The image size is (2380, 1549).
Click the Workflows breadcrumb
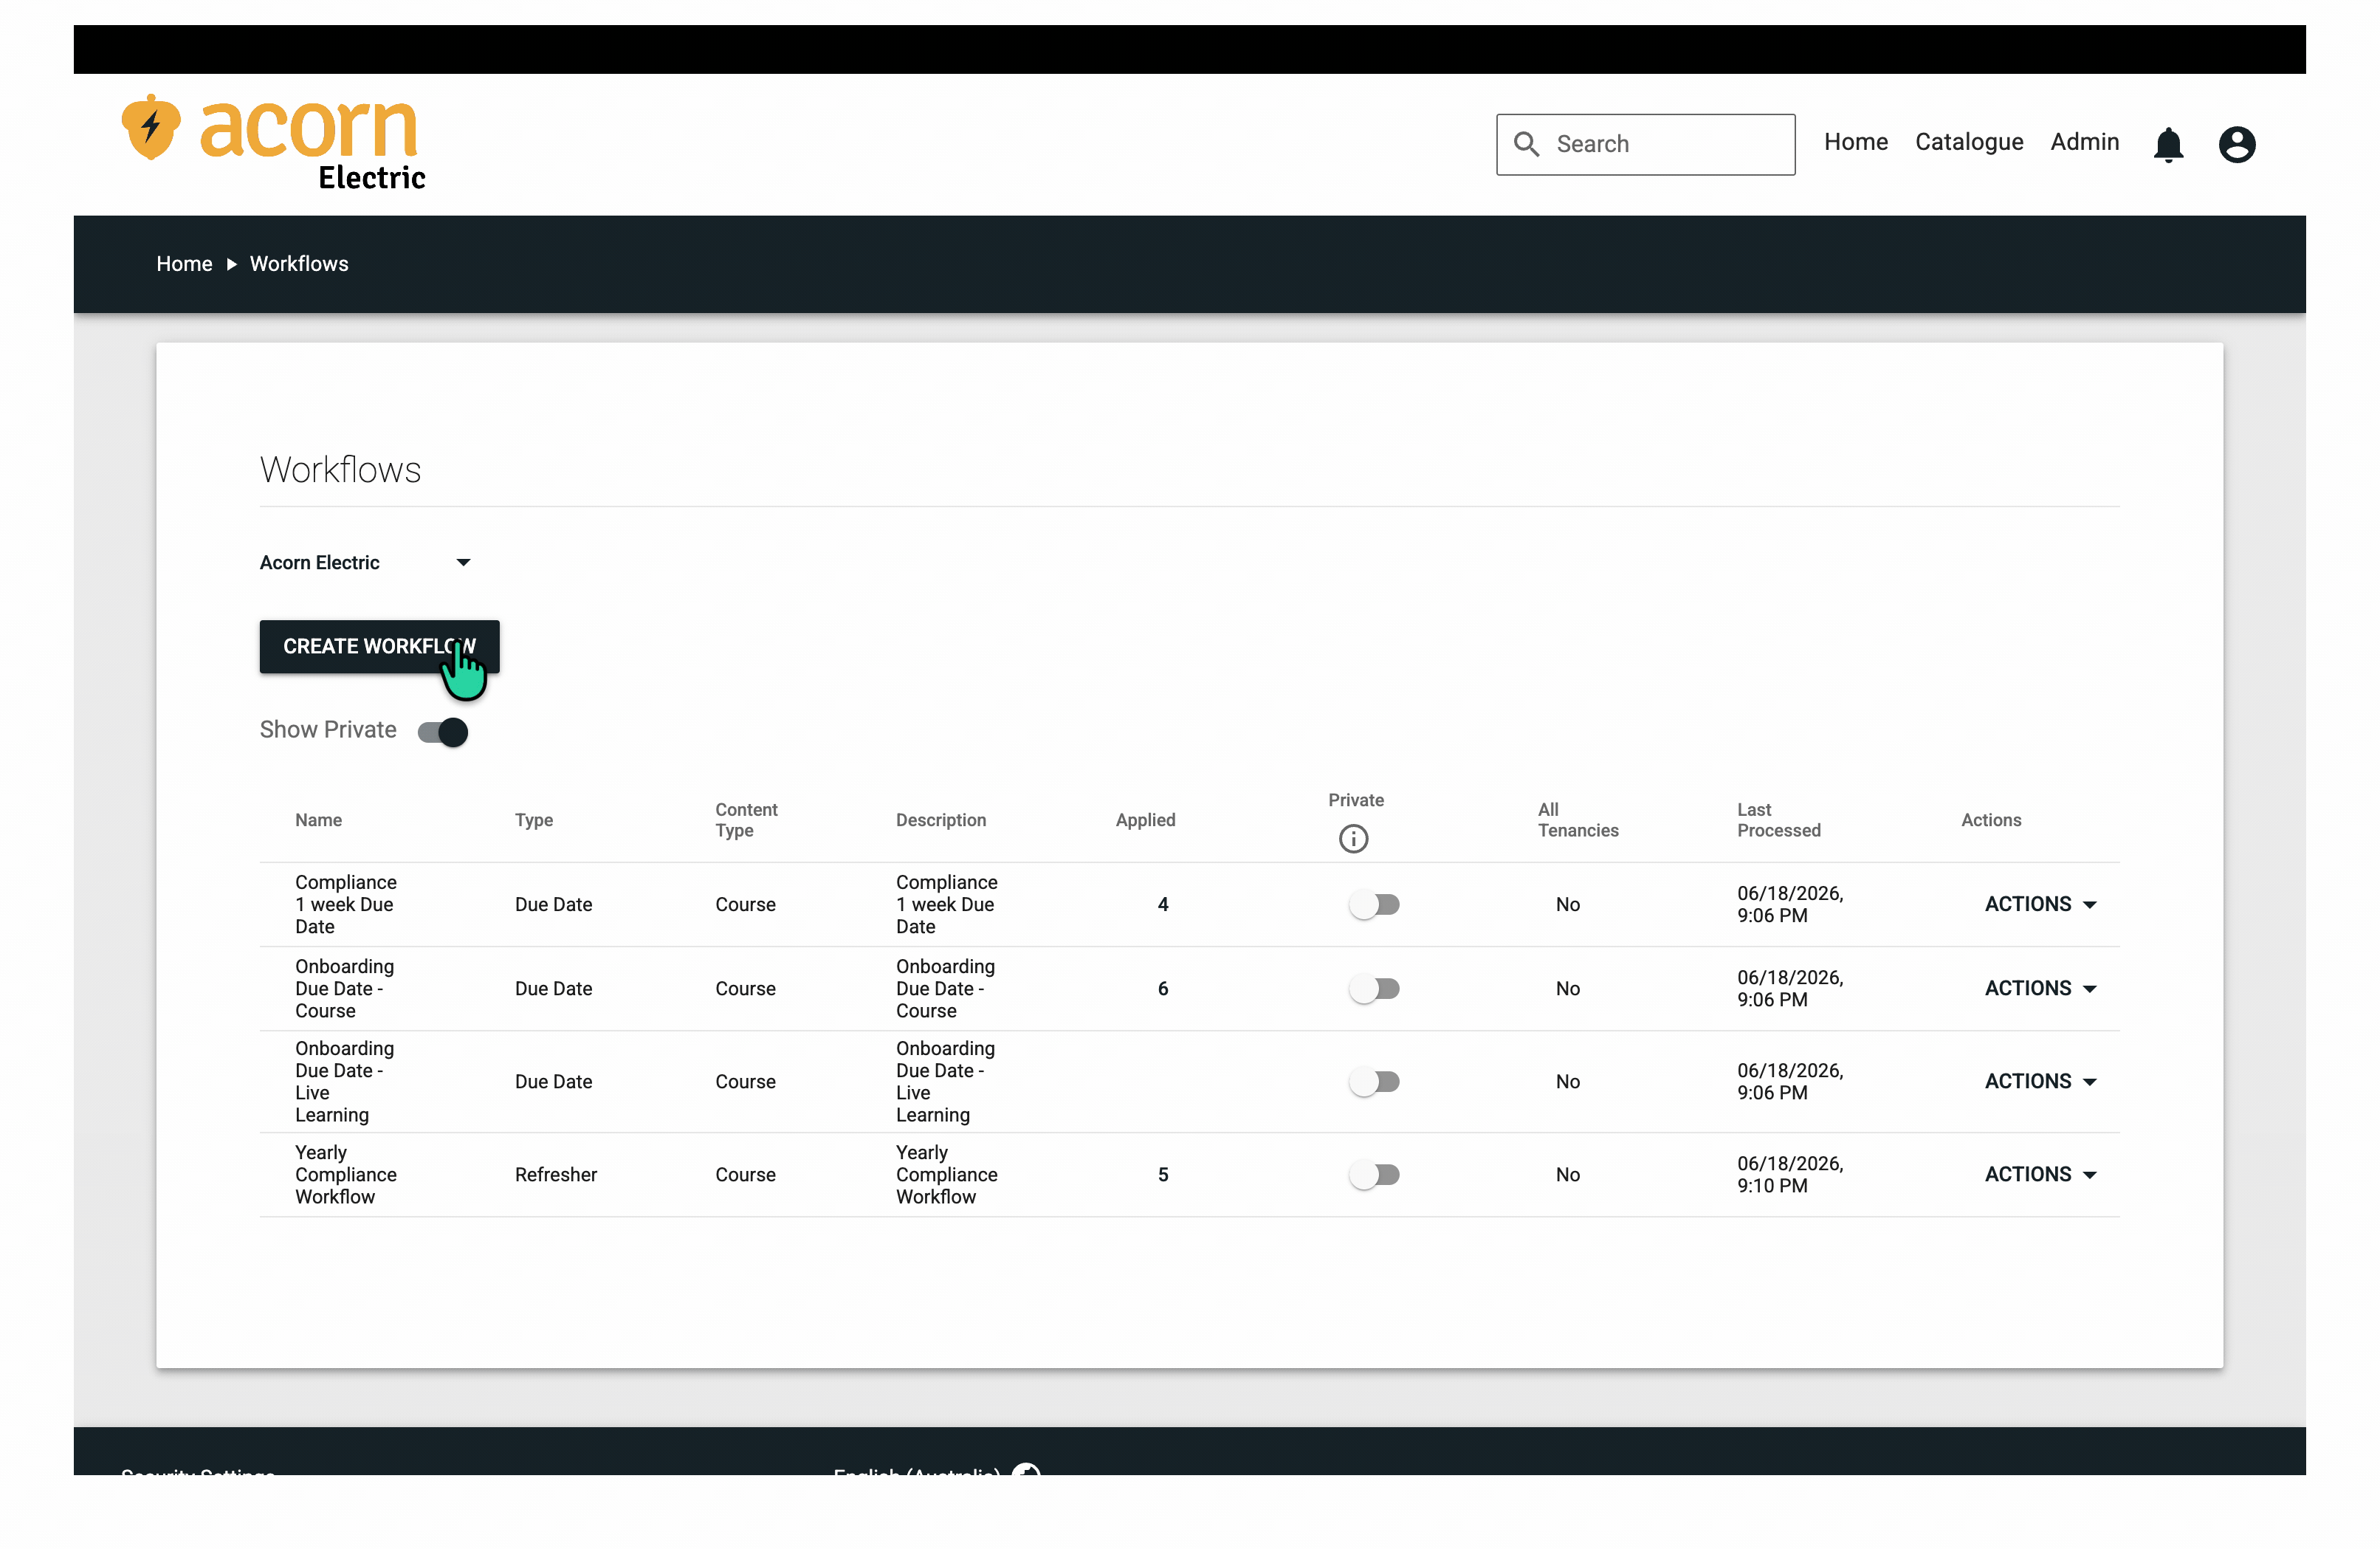pos(299,264)
